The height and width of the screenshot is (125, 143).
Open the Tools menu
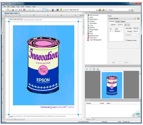tap(23, 7)
